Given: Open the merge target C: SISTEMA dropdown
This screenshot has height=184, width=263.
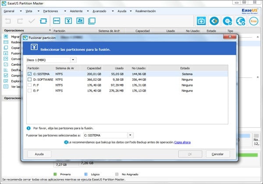Looking at the screenshot, I should (130, 135).
